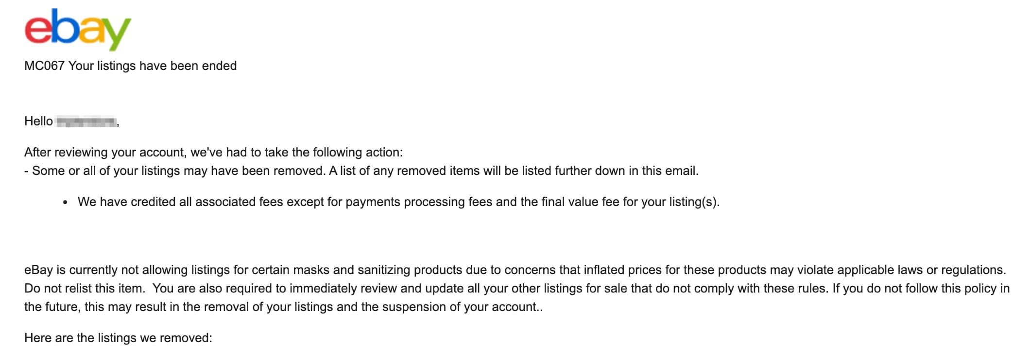The image size is (1030, 346).
Task: Click the 'Here are the listings we removed' line
Action: pyautogui.click(x=118, y=338)
